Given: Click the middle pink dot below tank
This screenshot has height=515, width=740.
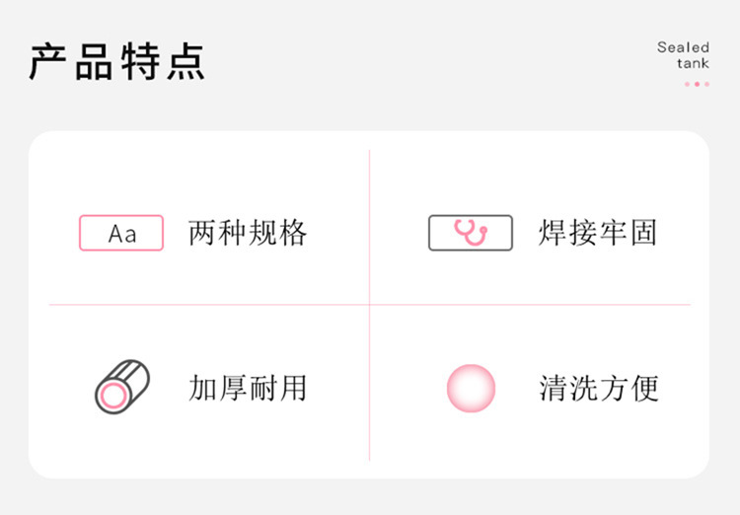Looking at the screenshot, I should (697, 84).
